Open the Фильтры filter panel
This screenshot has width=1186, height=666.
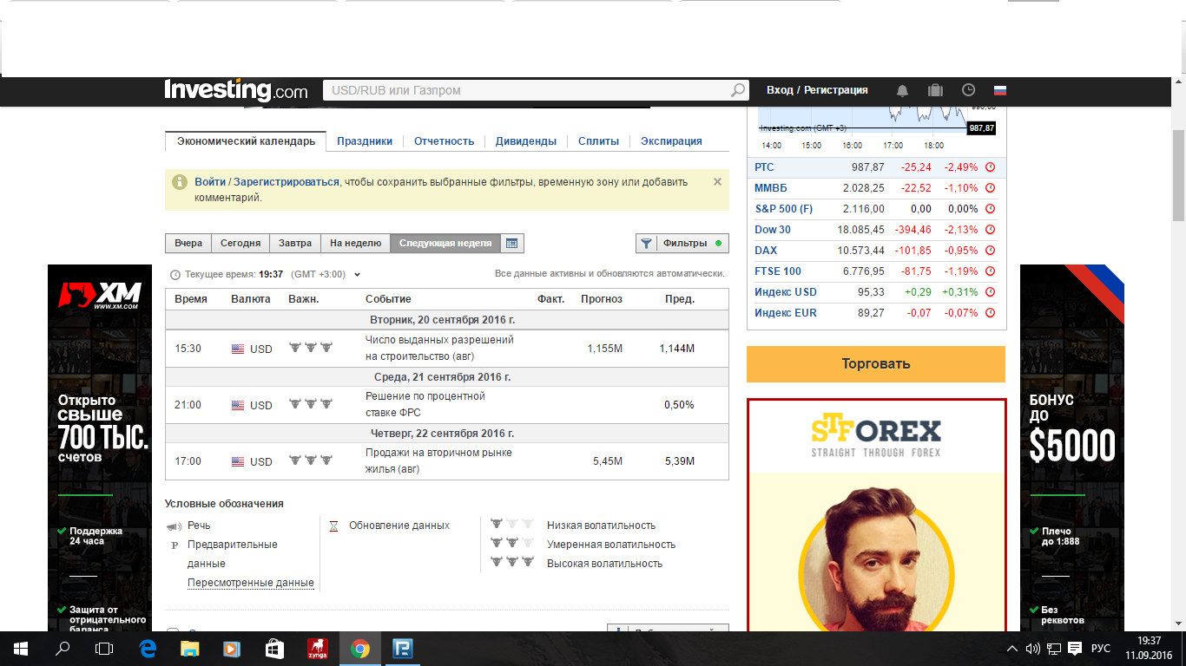click(x=682, y=244)
